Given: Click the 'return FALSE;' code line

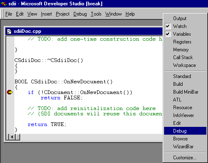Looking at the screenshot, I should (x=62, y=98).
